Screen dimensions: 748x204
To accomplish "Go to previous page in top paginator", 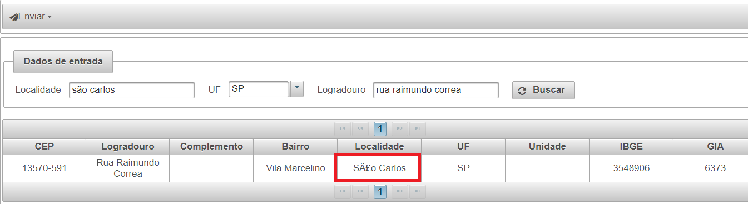I will click(x=360, y=129).
